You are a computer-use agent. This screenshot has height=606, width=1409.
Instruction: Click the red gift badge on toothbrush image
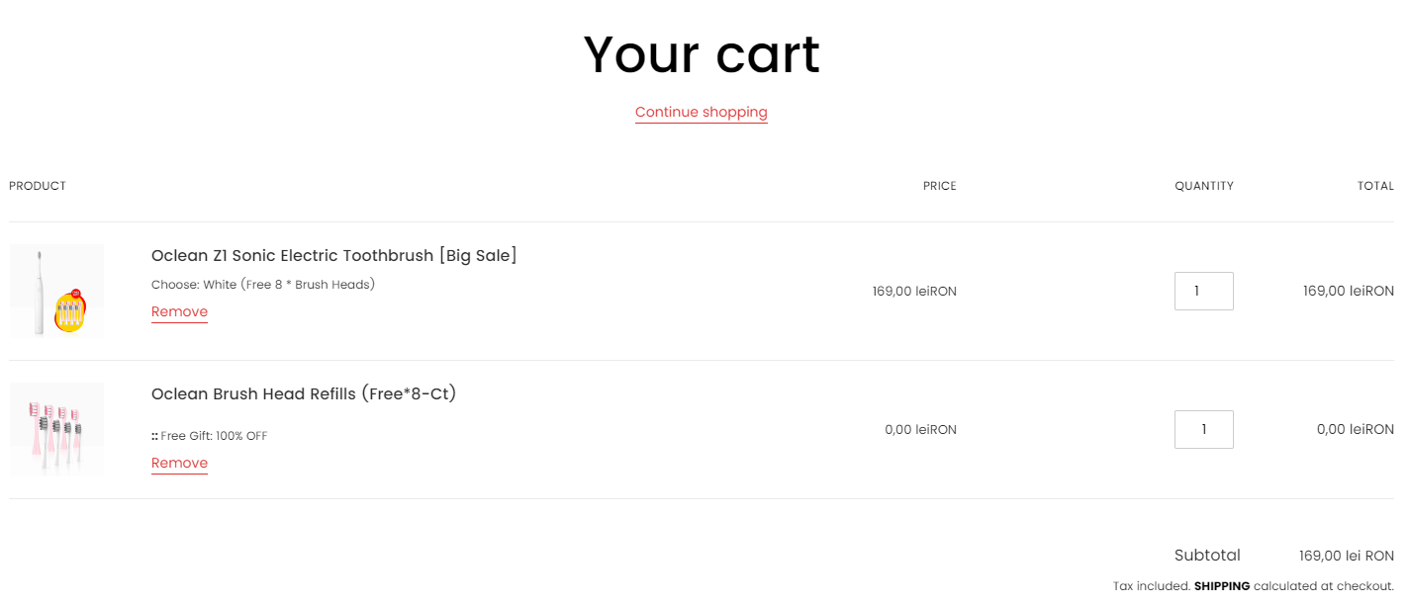[x=76, y=294]
